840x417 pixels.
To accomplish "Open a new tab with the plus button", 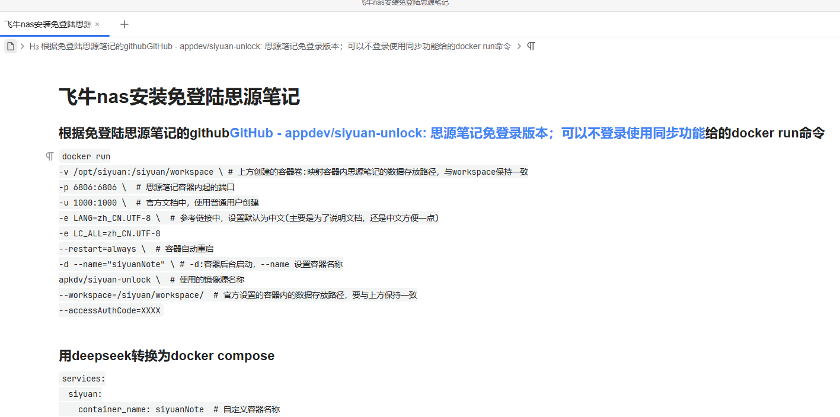I will coord(124,24).
